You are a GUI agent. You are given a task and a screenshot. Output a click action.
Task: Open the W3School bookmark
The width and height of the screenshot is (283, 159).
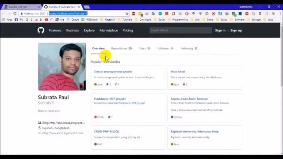[x=89, y=19]
